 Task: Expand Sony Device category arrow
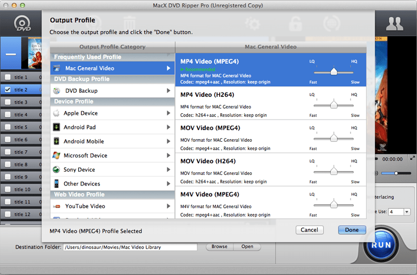168,169
